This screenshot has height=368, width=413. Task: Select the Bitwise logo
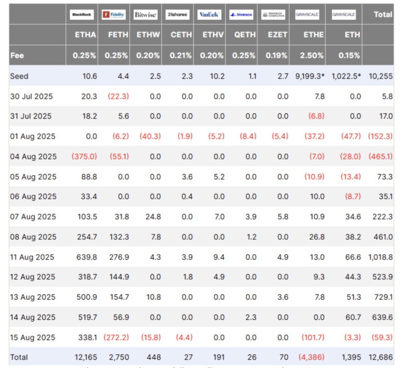pos(146,15)
